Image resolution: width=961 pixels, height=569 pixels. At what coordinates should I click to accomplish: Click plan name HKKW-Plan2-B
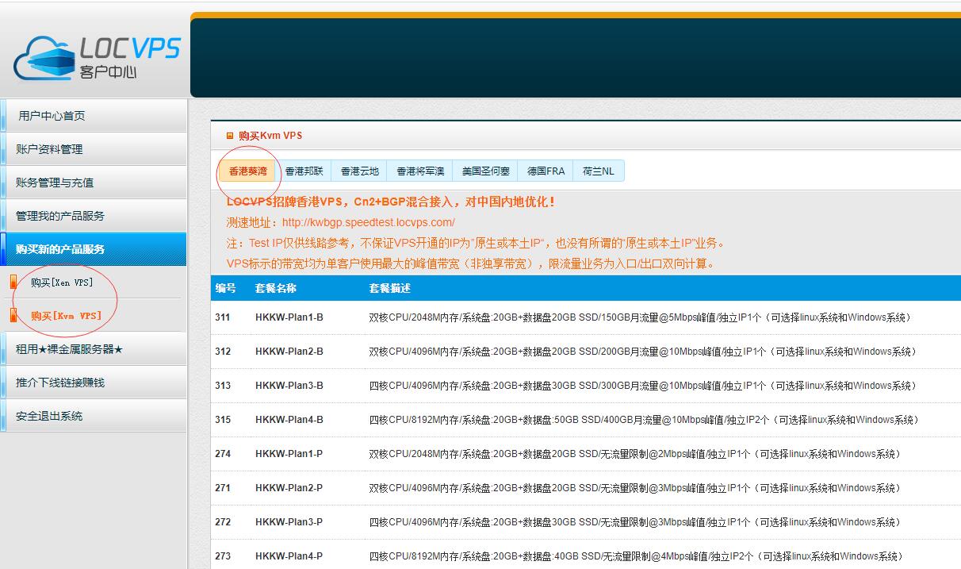click(x=289, y=352)
